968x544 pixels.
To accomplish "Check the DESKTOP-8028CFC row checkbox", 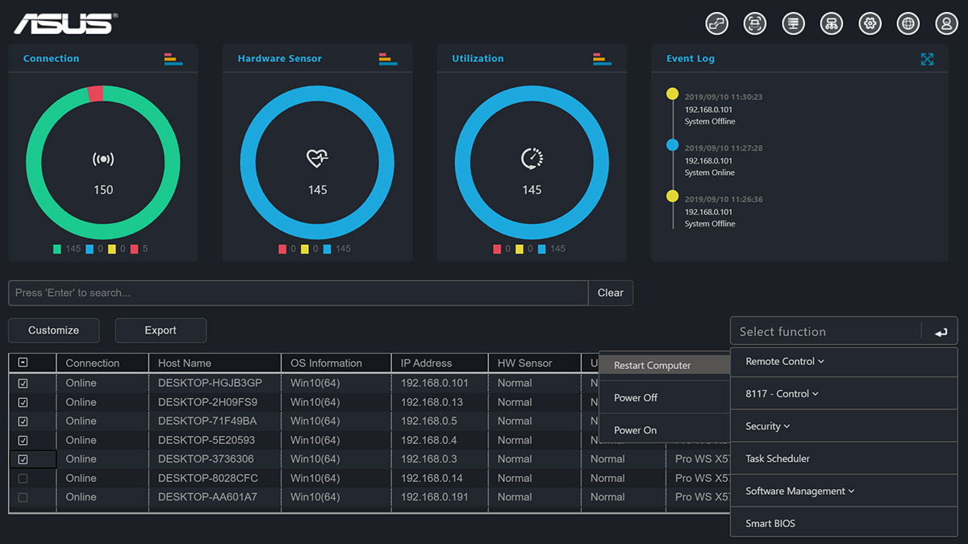I will pyautogui.click(x=23, y=479).
